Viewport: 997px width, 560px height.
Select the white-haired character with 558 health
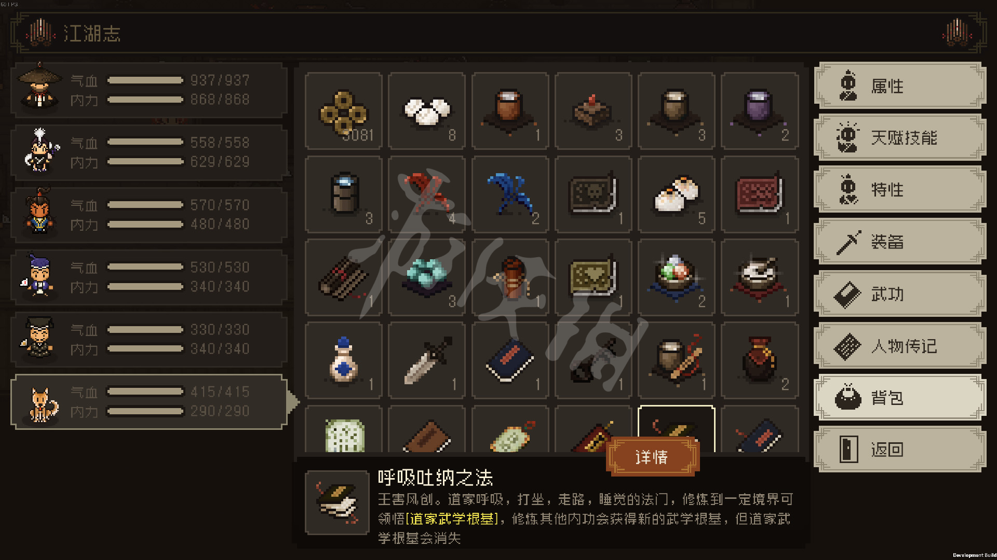[x=149, y=152]
